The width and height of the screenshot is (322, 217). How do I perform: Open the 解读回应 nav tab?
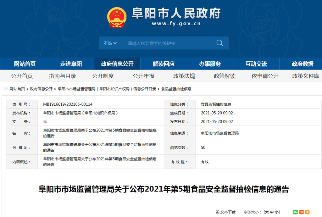click(164, 64)
